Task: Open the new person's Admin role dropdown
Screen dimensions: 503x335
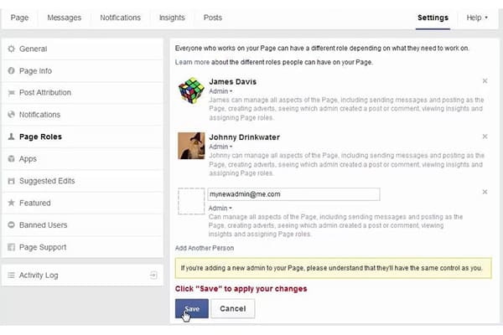Action: pos(220,208)
